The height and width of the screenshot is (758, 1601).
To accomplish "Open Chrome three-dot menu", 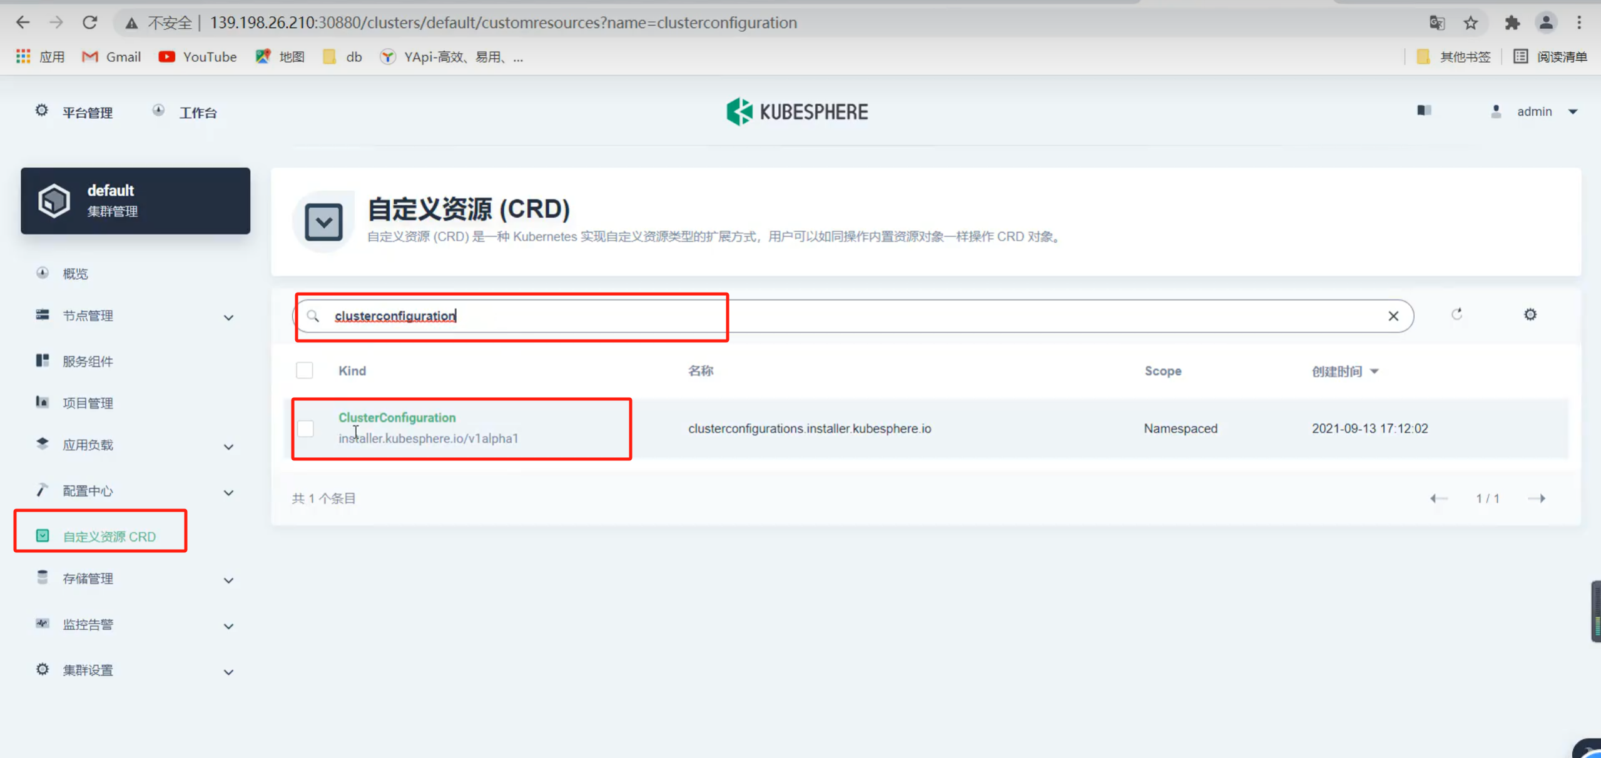I will [1579, 23].
